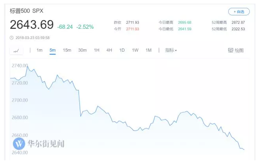This screenshot has width=261, height=167.
Task: Click the clock icon beside the timestamp
Action: (x=11, y=38)
